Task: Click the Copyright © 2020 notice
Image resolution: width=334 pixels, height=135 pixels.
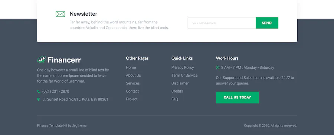Action: pyautogui.click(x=270, y=126)
